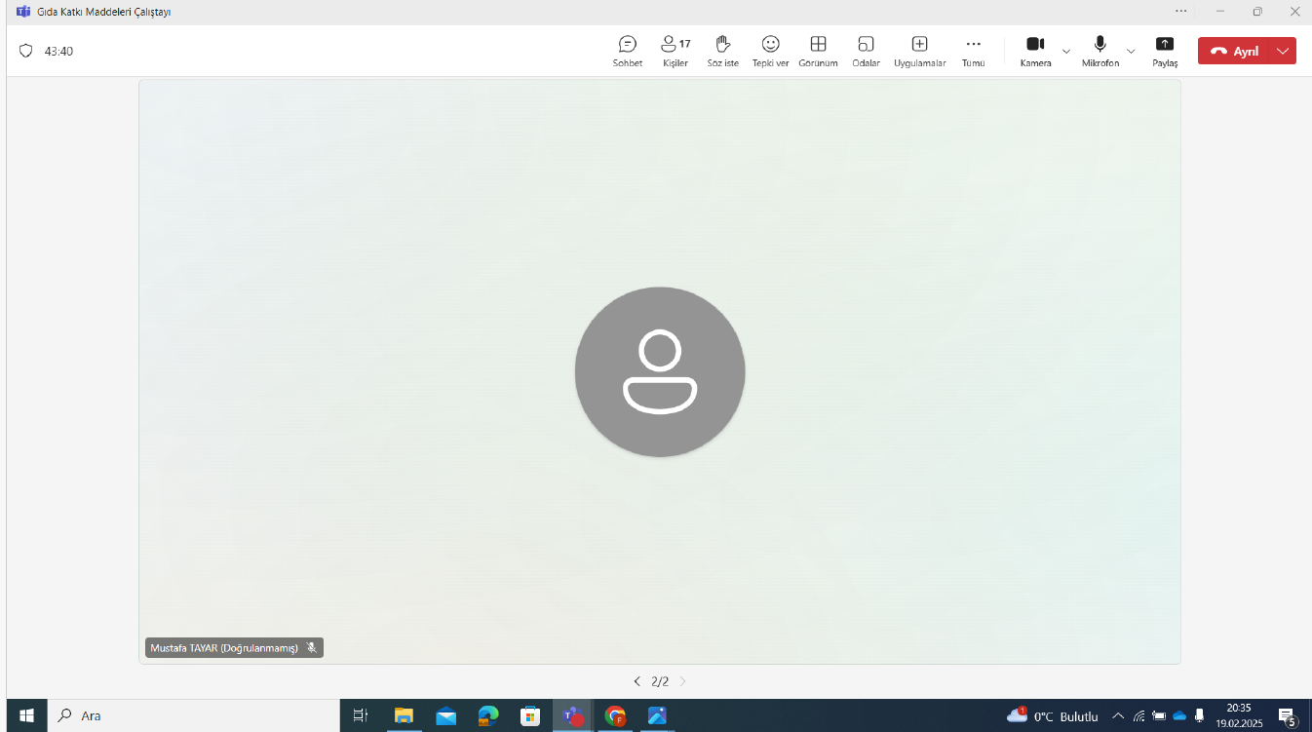Raise hand with Söz iste

[722, 51]
